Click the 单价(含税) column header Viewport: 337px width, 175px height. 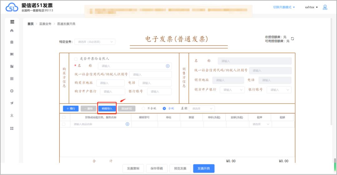(x=214, y=117)
